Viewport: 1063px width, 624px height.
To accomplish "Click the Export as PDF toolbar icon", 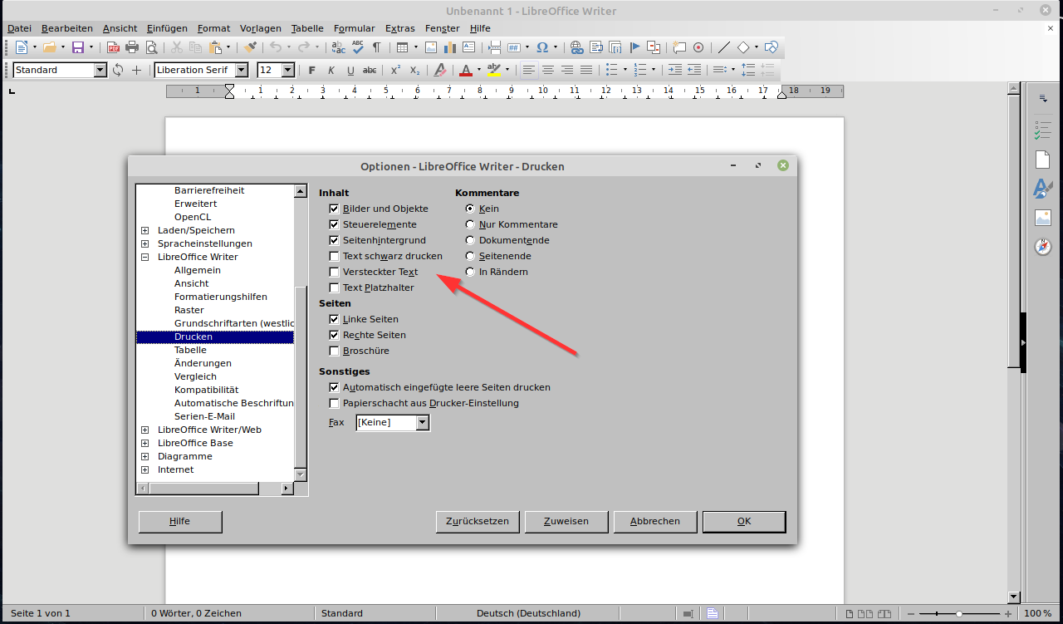I will [113, 47].
